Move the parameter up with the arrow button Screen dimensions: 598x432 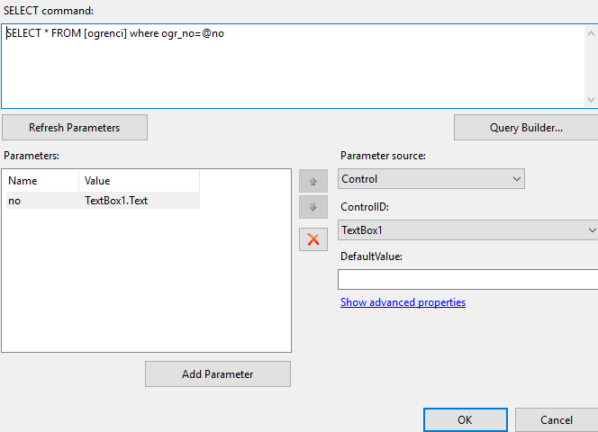[x=313, y=181]
